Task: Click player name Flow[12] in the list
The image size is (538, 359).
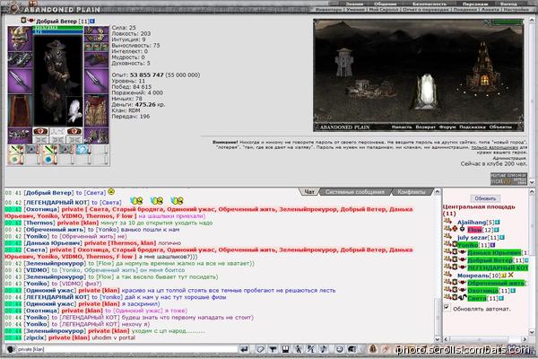Action: [x=480, y=230]
